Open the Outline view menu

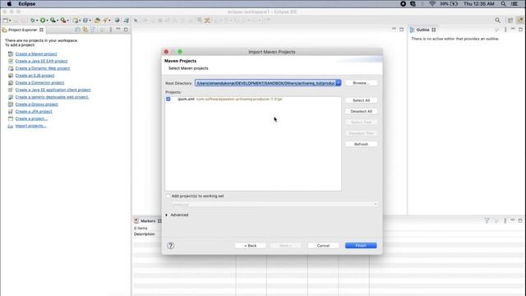[505, 30]
